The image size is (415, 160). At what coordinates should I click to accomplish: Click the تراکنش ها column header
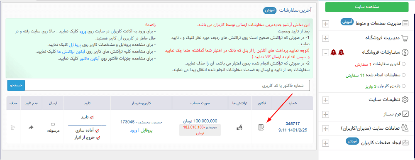[x=239, y=103]
